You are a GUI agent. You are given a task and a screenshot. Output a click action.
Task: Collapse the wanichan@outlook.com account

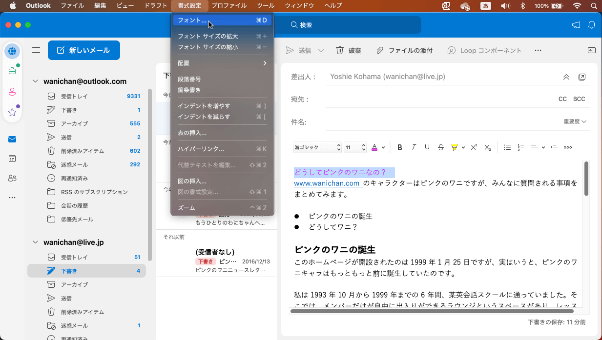pyautogui.click(x=35, y=81)
